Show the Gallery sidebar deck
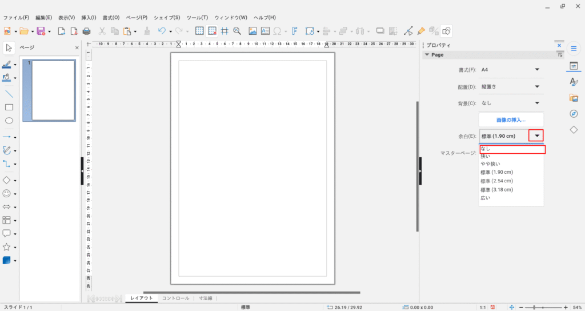The height and width of the screenshot is (311, 585). (x=574, y=98)
